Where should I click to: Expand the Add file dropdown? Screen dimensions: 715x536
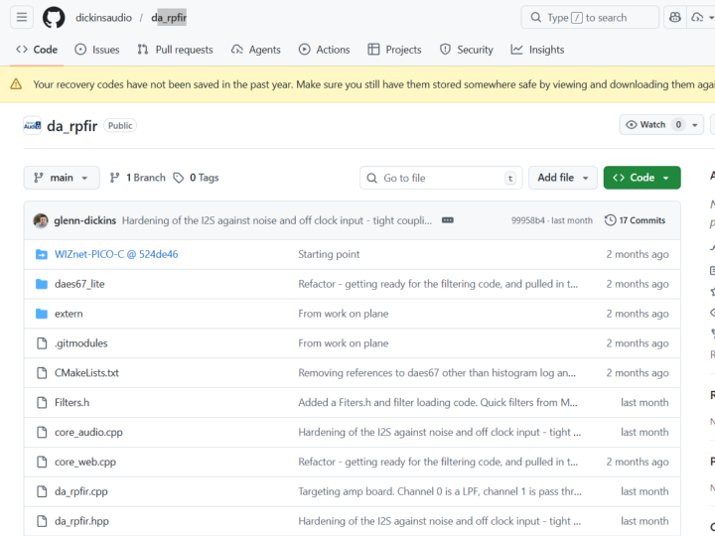pyautogui.click(x=562, y=178)
